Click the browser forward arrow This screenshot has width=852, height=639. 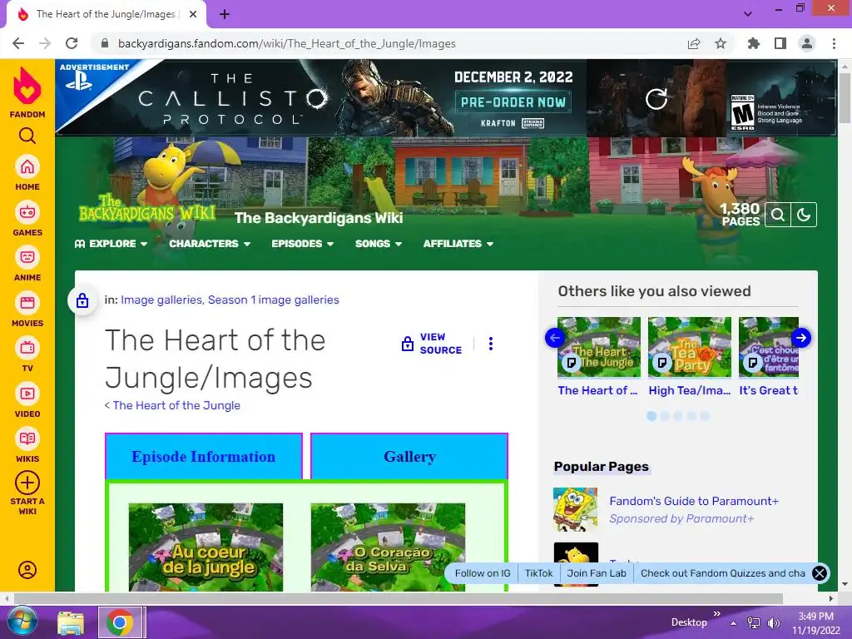tap(45, 43)
